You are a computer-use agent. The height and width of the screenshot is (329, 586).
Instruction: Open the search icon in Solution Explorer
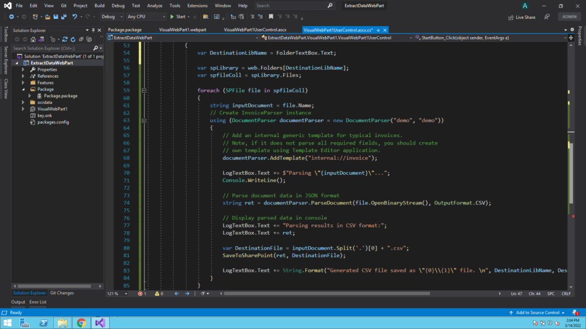click(96, 47)
